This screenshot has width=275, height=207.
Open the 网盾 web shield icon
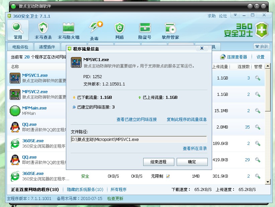coord(119,30)
